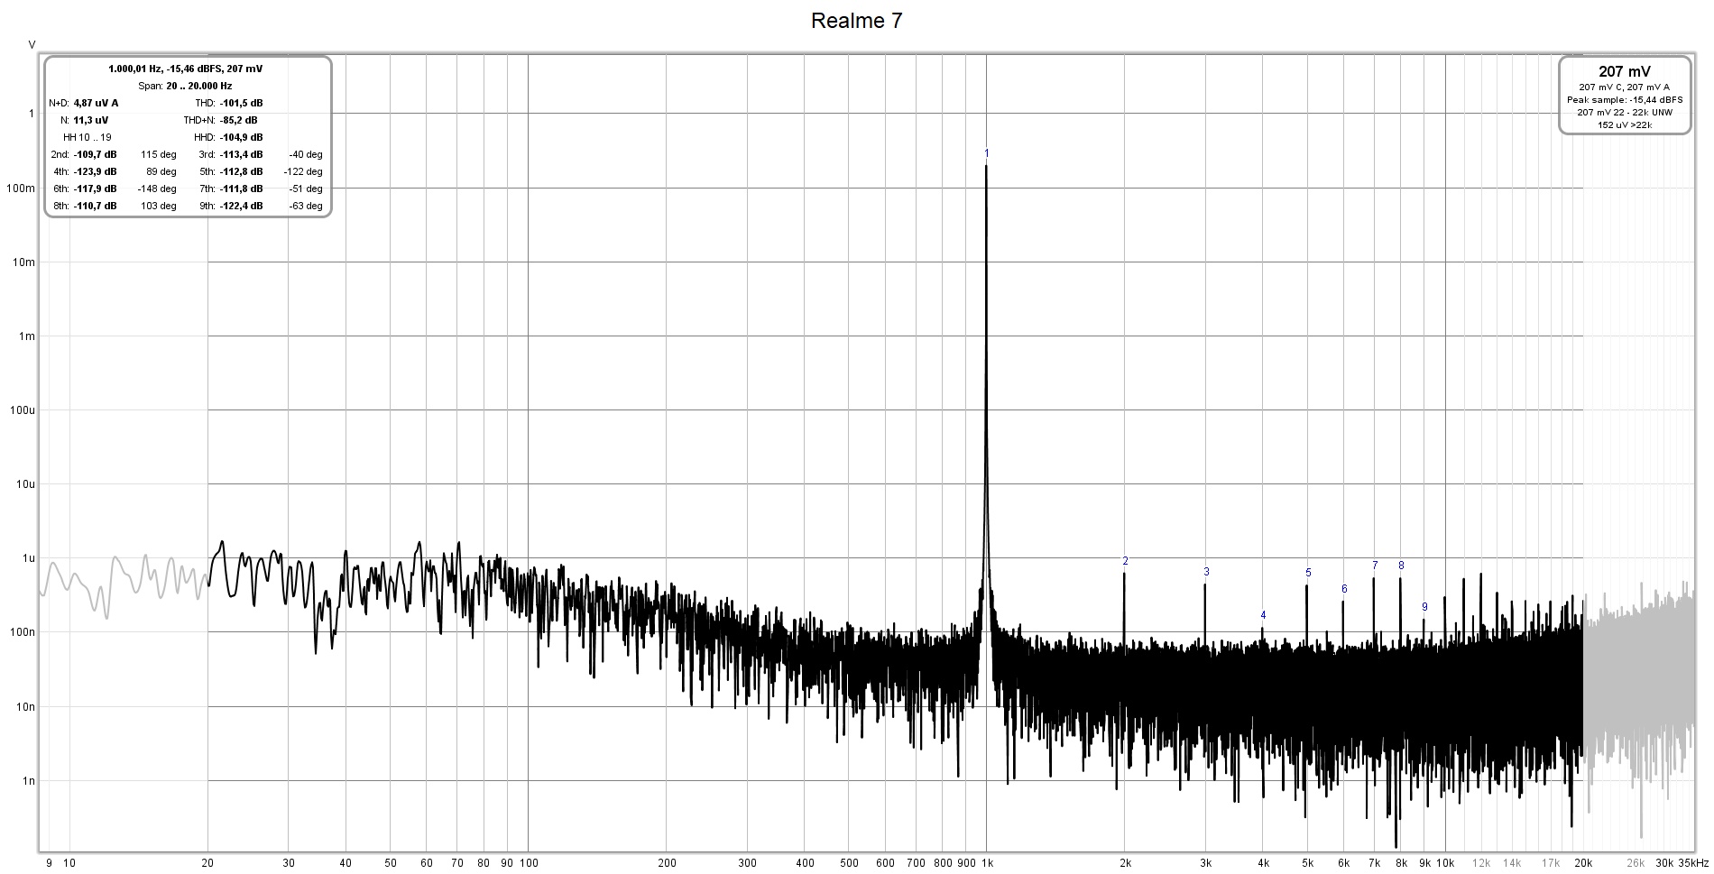Click the "5k" frequency axis label
The image size is (1714, 874).
pyautogui.click(x=1307, y=863)
